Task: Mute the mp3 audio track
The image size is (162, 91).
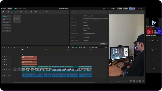Action: [9, 75]
